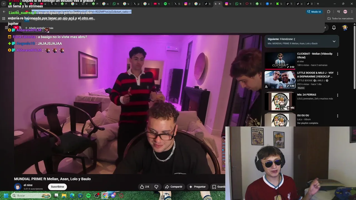Open Spotify from the taskbar
This screenshot has width=356, height=200.
[88, 196]
